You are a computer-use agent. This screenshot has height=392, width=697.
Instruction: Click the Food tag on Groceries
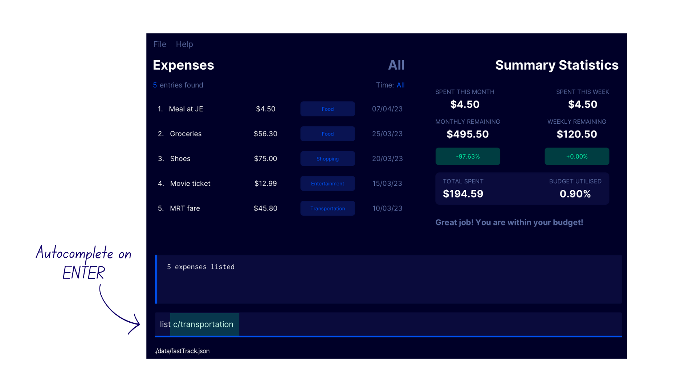(x=327, y=134)
